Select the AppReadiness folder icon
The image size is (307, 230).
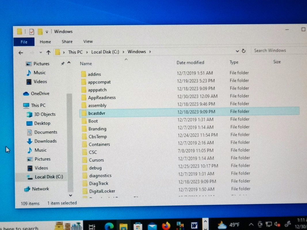pyautogui.click(x=84, y=97)
